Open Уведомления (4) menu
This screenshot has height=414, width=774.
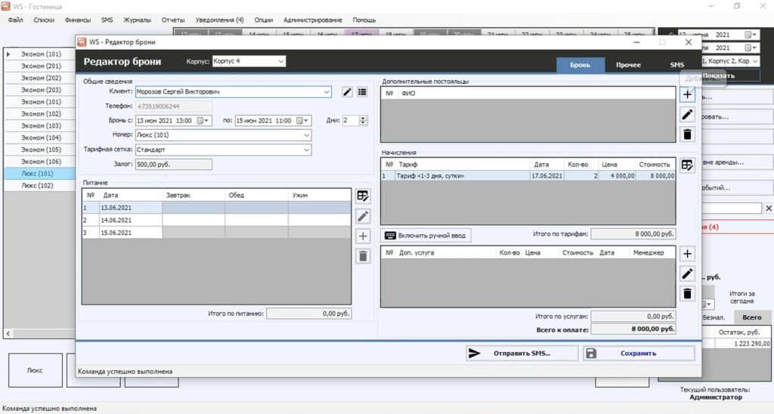click(x=220, y=20)
